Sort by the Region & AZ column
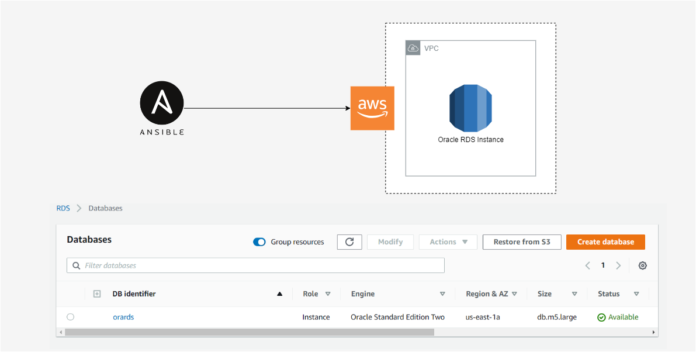The height and width of the screenshot is (352, 696). click(514, 294)
